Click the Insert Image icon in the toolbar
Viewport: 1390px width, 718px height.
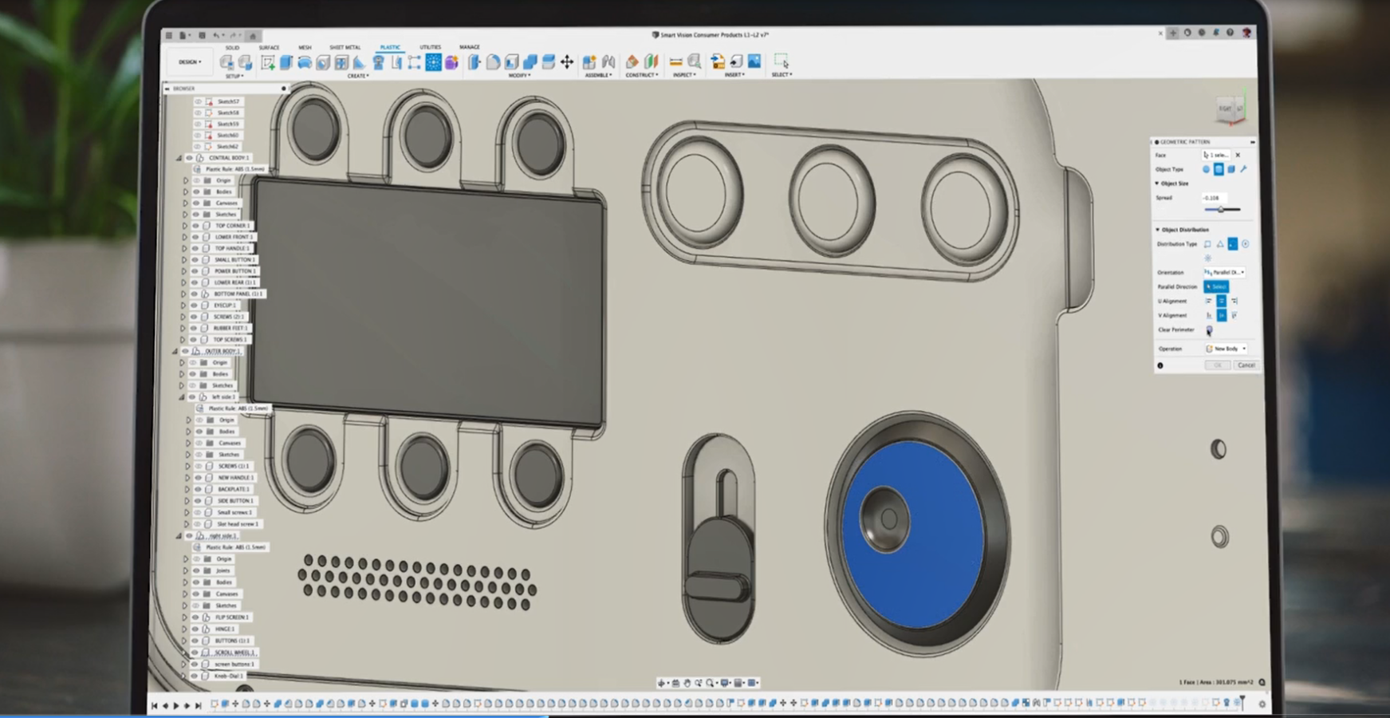click(x=754, y=61)
